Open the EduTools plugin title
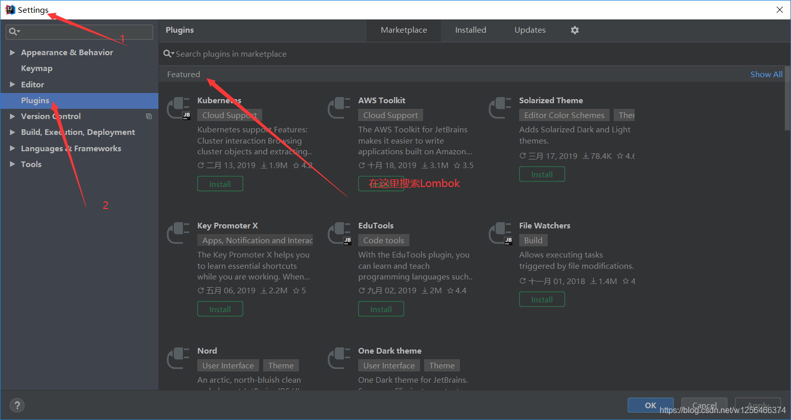The width and height of the screenshot is (791, 420). pyautogui.click(x=376, y=225)
